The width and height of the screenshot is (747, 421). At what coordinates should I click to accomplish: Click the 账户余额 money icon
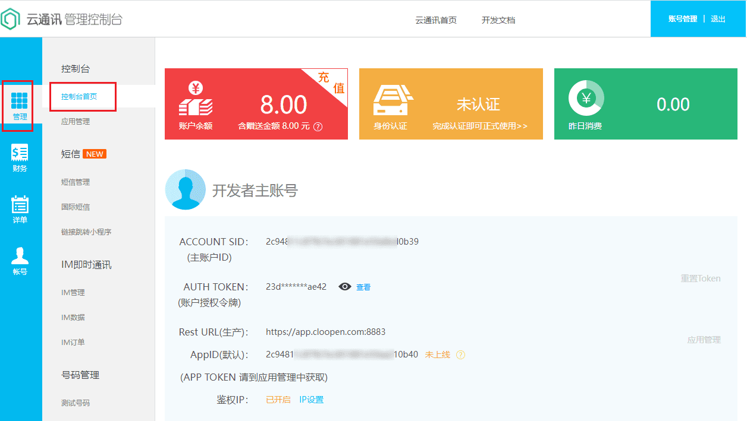click(x=196, y=99)
